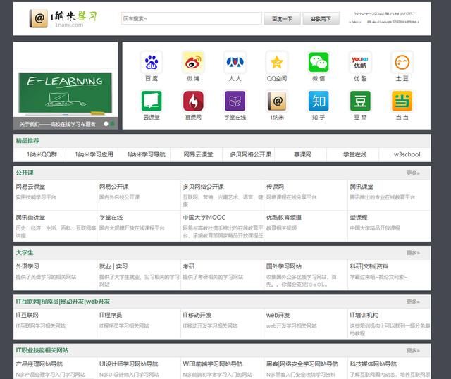
Task: Open the 科技媒体网站导航 link
Action: [373, 364]
